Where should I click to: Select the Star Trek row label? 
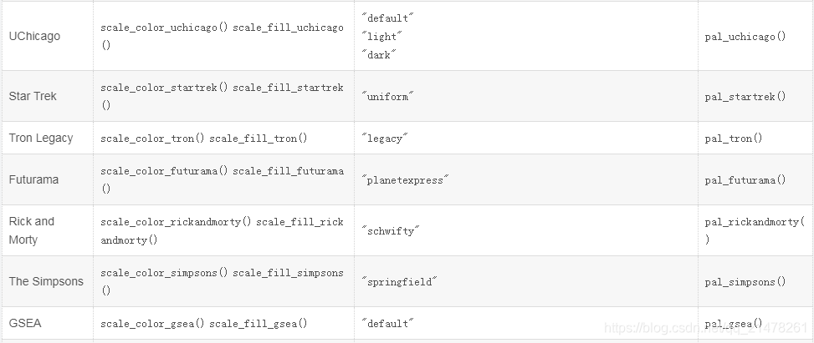[x=33, y=96]
